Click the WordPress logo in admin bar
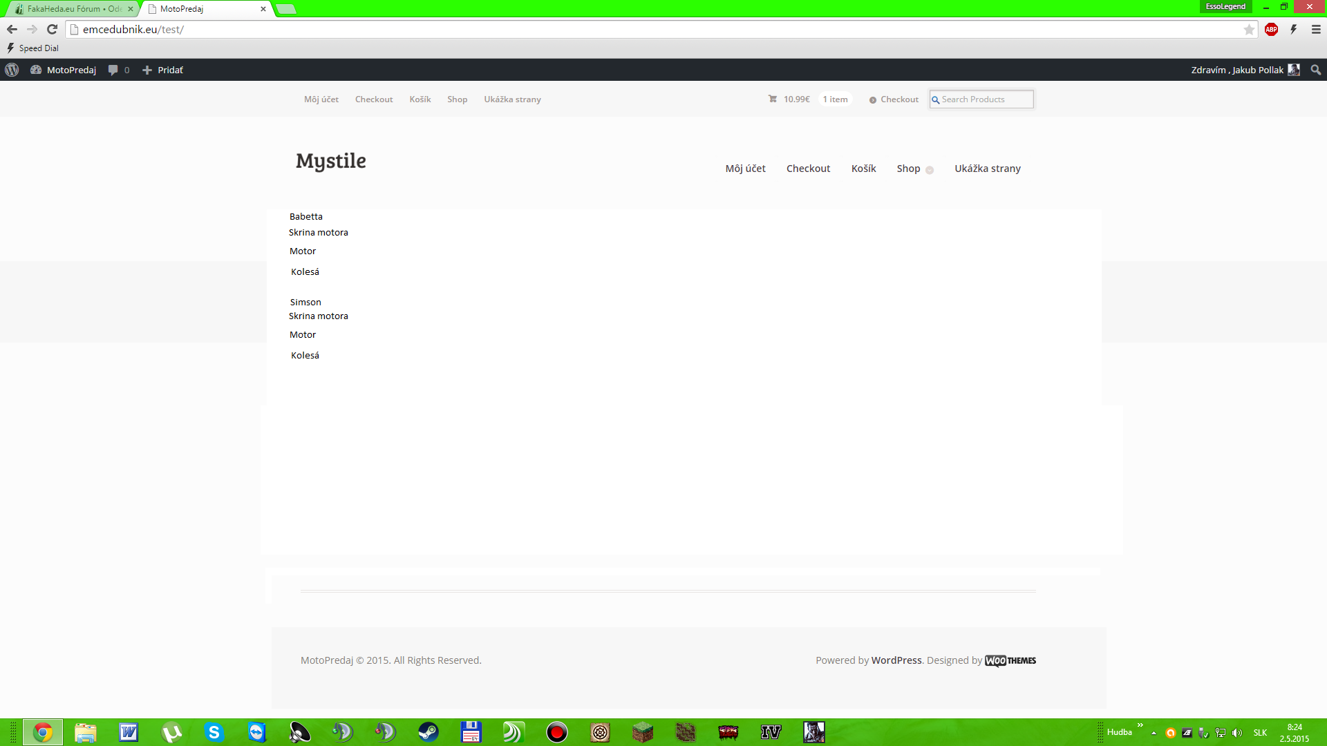The height and width of the screenshot is (746, 1327). click(12, 70)
